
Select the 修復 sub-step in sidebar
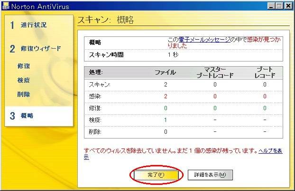24,66
